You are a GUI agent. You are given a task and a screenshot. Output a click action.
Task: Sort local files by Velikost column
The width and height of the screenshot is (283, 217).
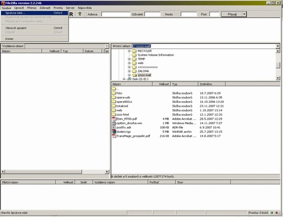tap(161, 84)
